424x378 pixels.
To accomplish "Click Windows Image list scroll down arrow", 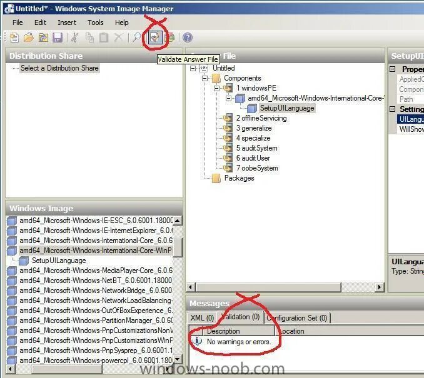I will [178, 359].
